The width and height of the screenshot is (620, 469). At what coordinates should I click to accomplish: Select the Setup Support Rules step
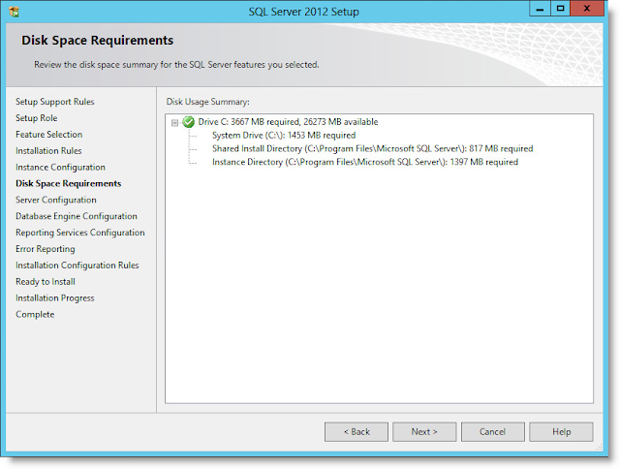pyautogui.click(x=55, y=102)
